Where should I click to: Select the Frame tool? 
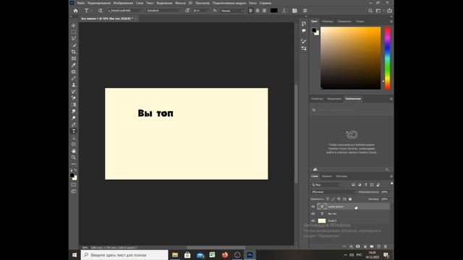point(74,58)
